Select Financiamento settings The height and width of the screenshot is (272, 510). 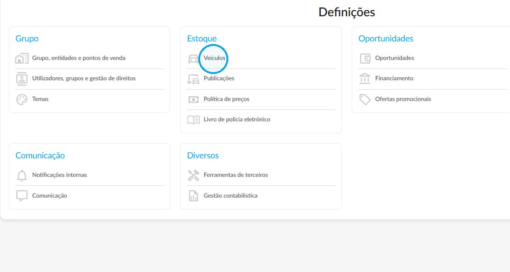394,78
